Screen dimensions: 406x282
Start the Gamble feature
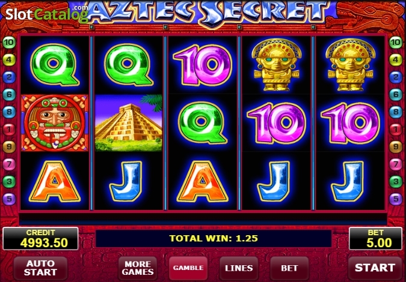188,268
